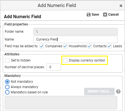Screen dimensions: 125x111
Task: Click the "Add Numeric Field" bold heading
Action: pos(22,17)
